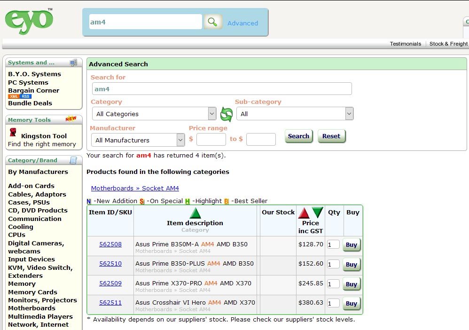Click the Search button
The image size is (469, 330).
[298, 136]
